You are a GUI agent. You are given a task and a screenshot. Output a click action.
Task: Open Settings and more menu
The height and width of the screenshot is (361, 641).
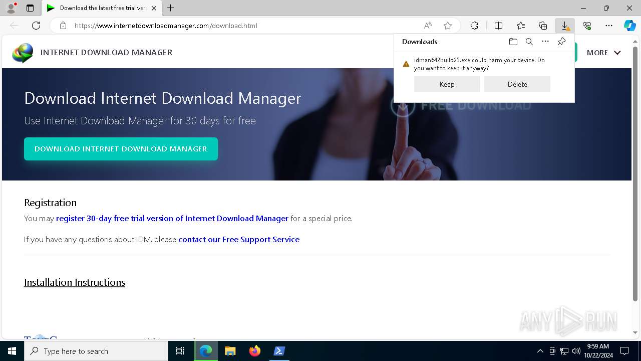tap(609, 26)
